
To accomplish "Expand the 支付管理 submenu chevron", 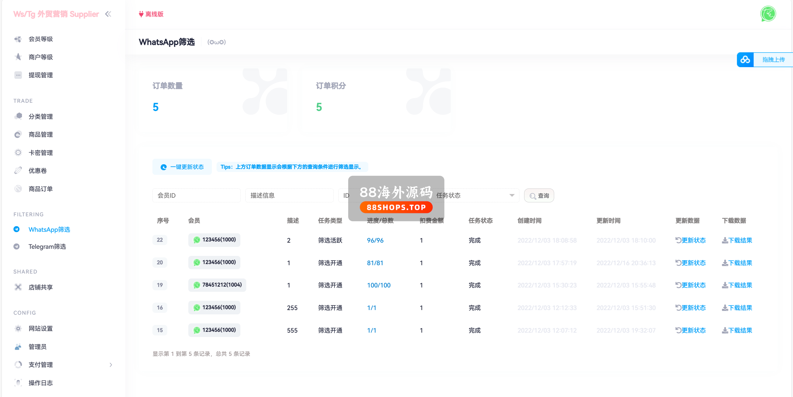I will coord(111,365).
